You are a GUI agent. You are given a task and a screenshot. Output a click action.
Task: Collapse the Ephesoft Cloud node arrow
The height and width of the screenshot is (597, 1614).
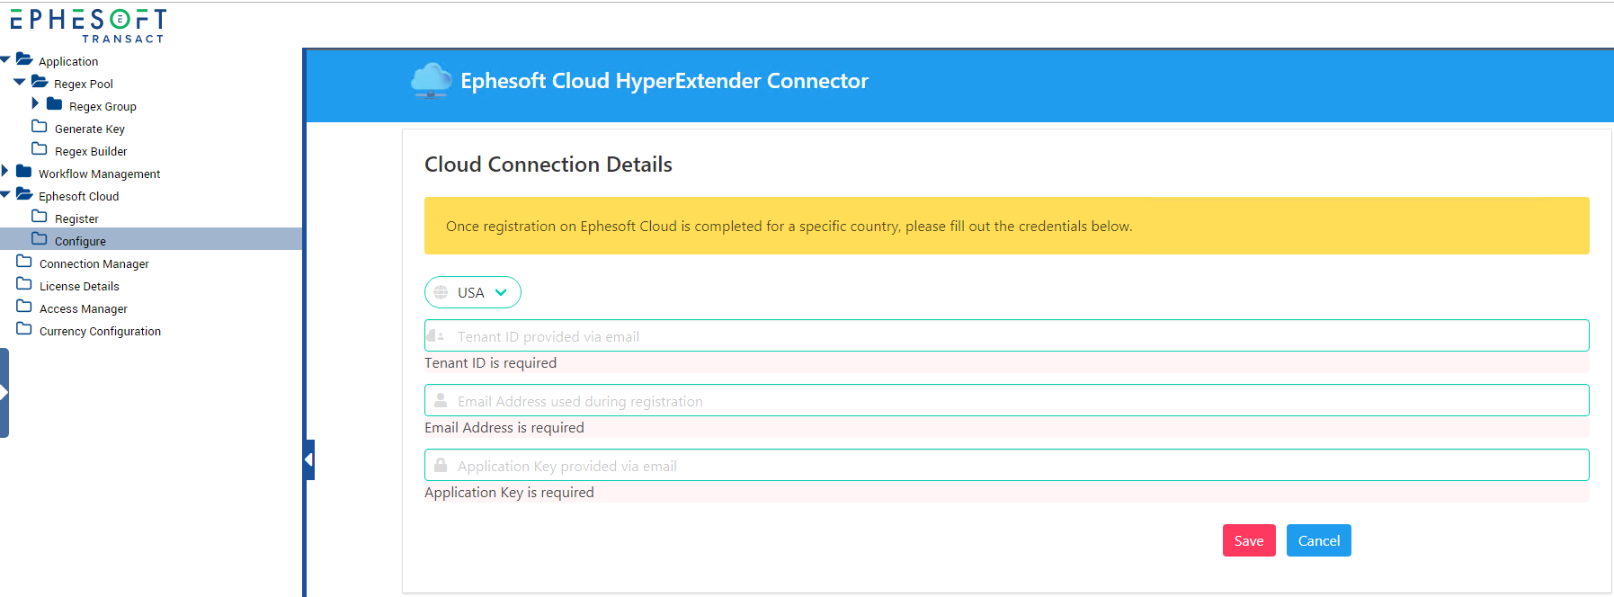[x=5, y=194]
